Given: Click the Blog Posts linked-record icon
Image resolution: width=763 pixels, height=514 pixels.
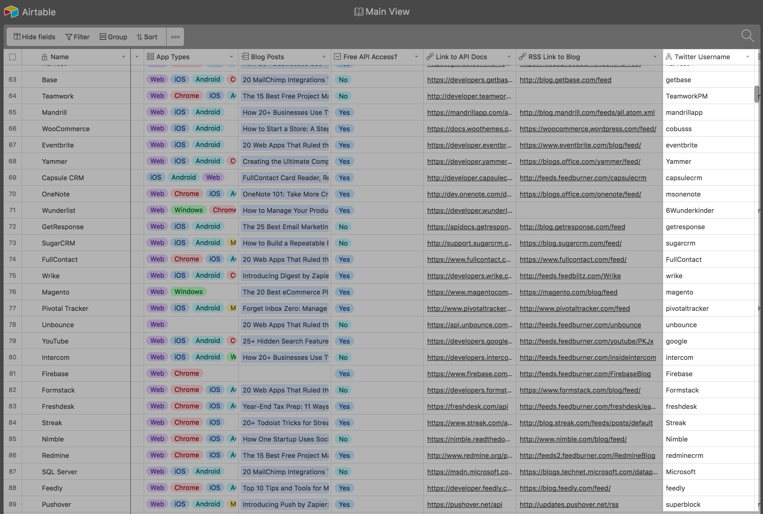Looking at the screenshot, I should pos(245,57).
